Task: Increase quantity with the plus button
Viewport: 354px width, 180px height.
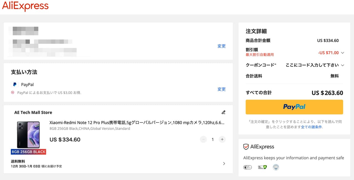Action: point(222,139)
